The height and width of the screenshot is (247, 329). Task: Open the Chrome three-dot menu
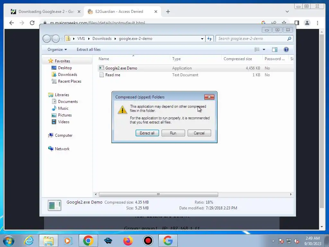pyautogui.click(x=317, y=23)
